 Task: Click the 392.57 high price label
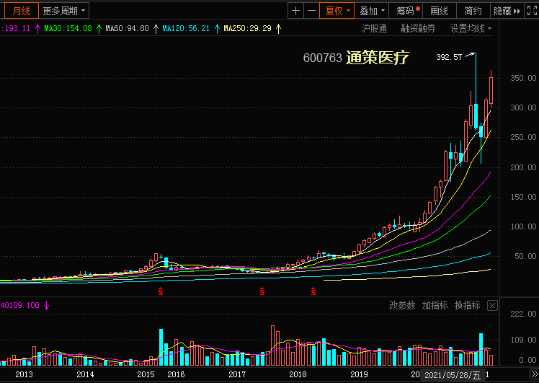449,57
